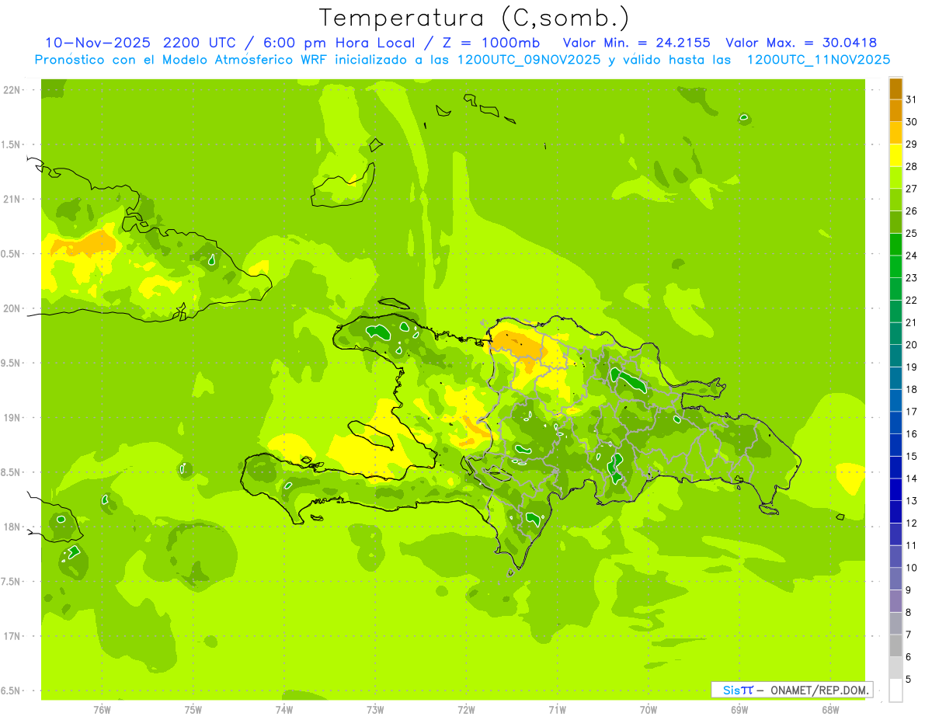Click the 'Valor Max. = 30.0418' text
This screenshot has height=720, width=932.
pyautogui.click(x=801, y=43)
